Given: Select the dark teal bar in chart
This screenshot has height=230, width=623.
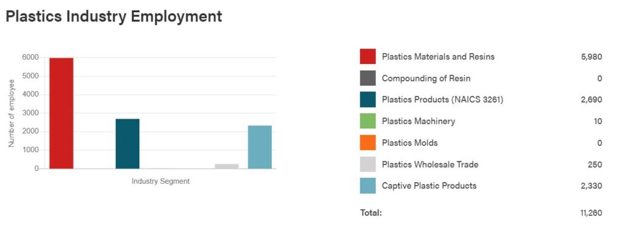Looking at the screenshot, I should point(128,144).
